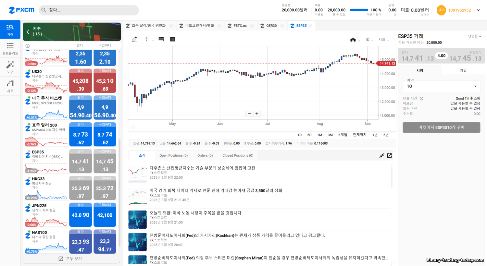Open the chart comment icon
Image resolution: width=487 pixels, height=266 pixels.
[x=161, y=39]
